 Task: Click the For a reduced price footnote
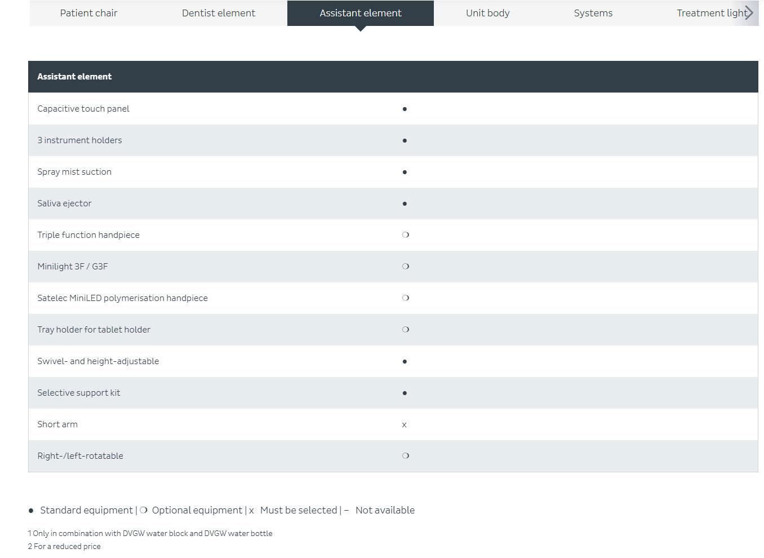tap(65, 546)
